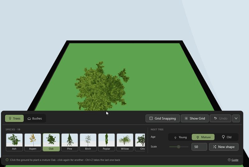The image size is (249, 167).
Task: Switch to the Bushes tab
Action: [x=35, y=118]
